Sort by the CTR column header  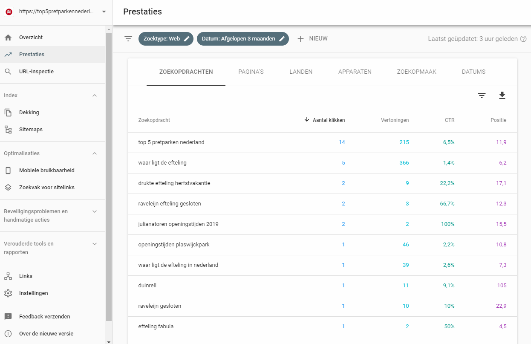click(x=450, y=120)
